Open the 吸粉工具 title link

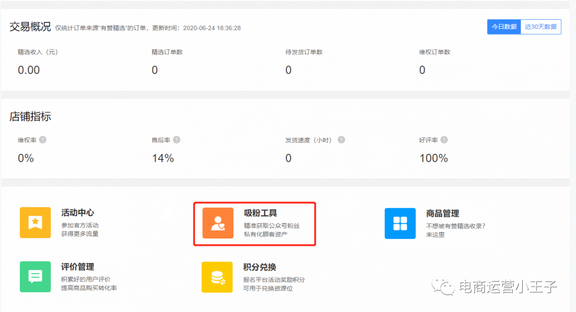[260, 214]
